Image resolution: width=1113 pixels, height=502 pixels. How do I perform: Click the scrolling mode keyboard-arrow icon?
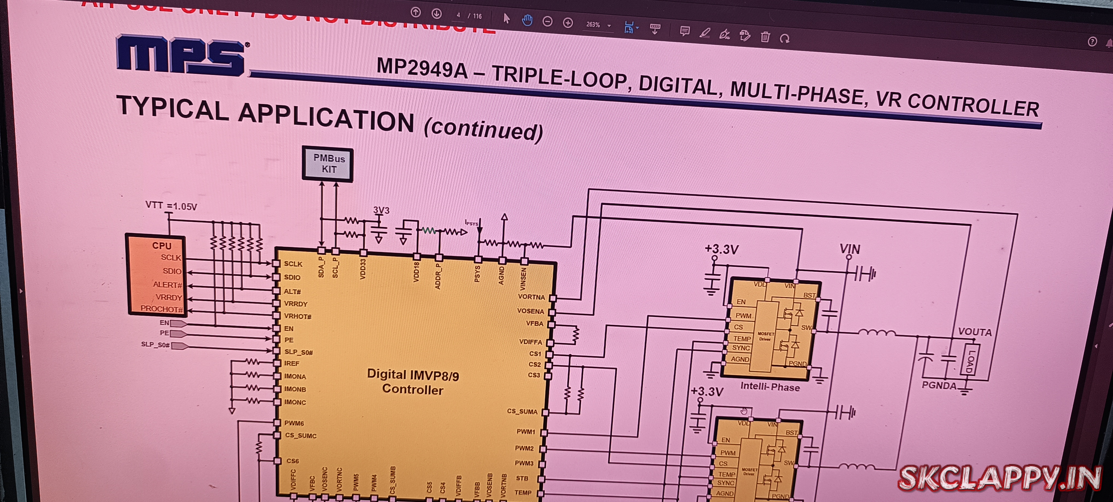pos(655,29)
